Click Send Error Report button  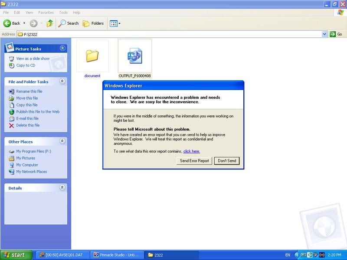click(x=194, y=161)
